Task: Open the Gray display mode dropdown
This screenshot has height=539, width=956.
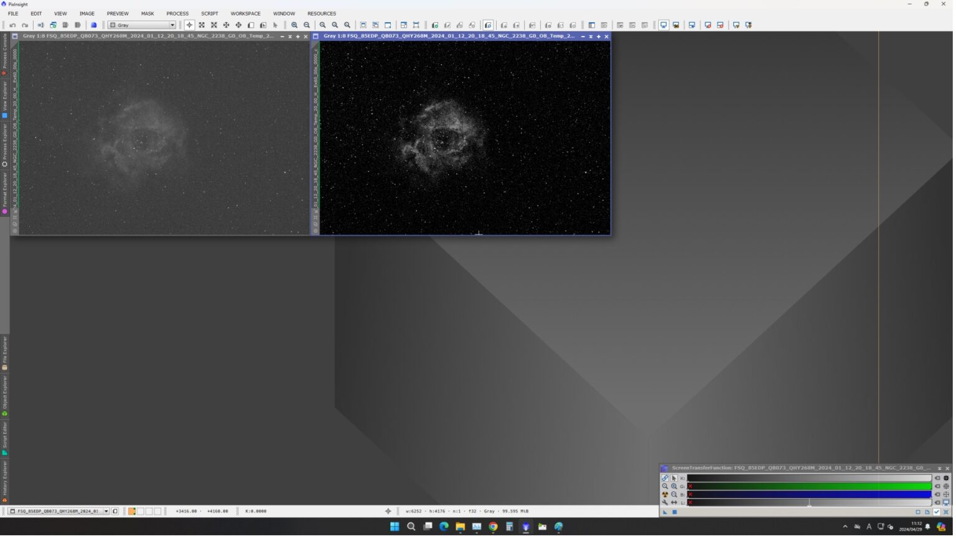Action: pyautogui.click(x=172, y=25)
